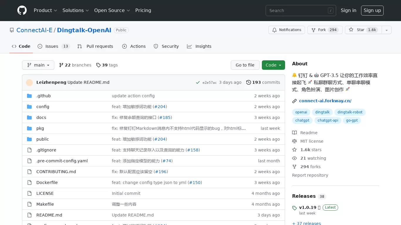Switch to the Code tab

(x=21, y=46)
